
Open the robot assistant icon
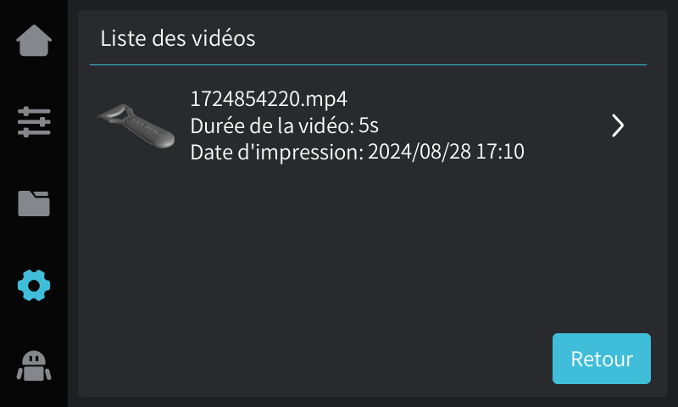pos(34,366)
